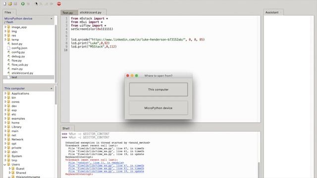Viewport: 317px width, 178px height.
Task: Select the etc folder row
Action: point(29,114)
